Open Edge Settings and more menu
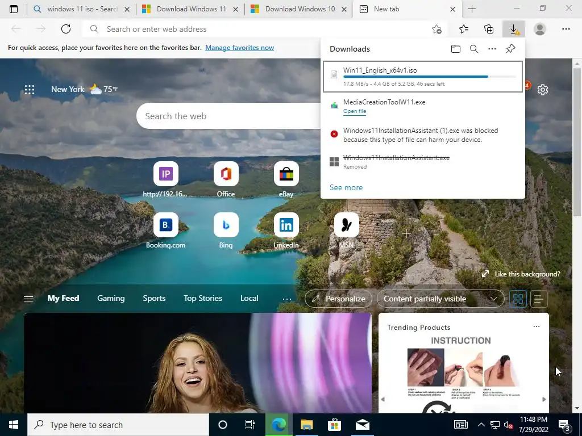This screenshot has height=436, width=582. coord(566,29)
